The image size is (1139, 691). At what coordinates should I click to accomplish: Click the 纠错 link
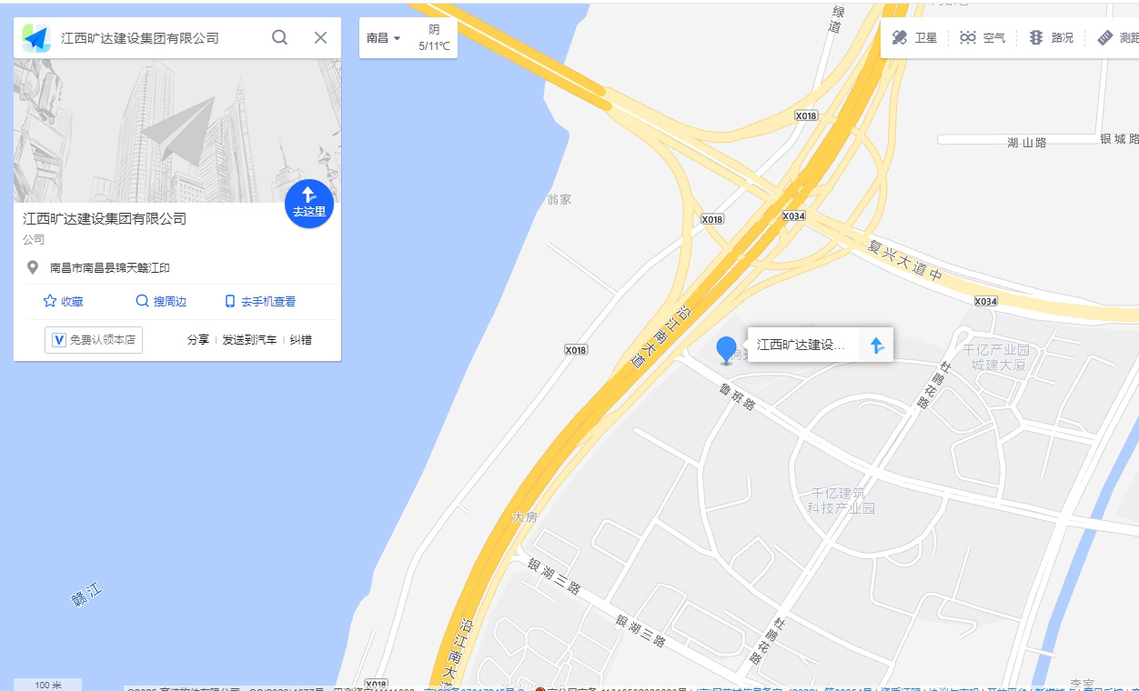[x=301, y=340]
